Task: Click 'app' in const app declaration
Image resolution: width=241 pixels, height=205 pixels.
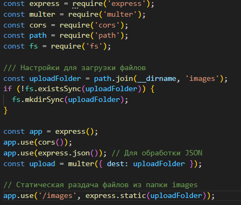Action: 36,132
